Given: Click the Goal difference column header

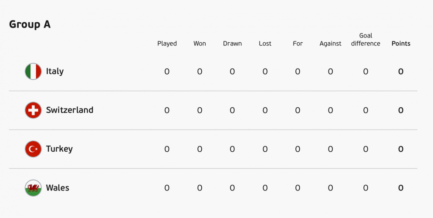Looking at the screenshot, I should pyautogui.click(x=365, y=40).
